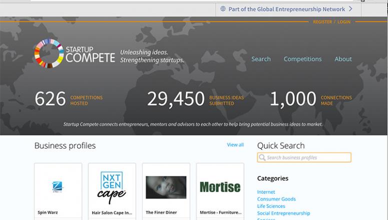
Task: Open The Finer Diner photo thumbnail
Action: click(166, 187)
